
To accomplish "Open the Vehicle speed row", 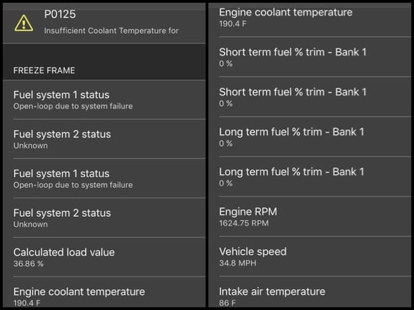I will coord(309,256).
